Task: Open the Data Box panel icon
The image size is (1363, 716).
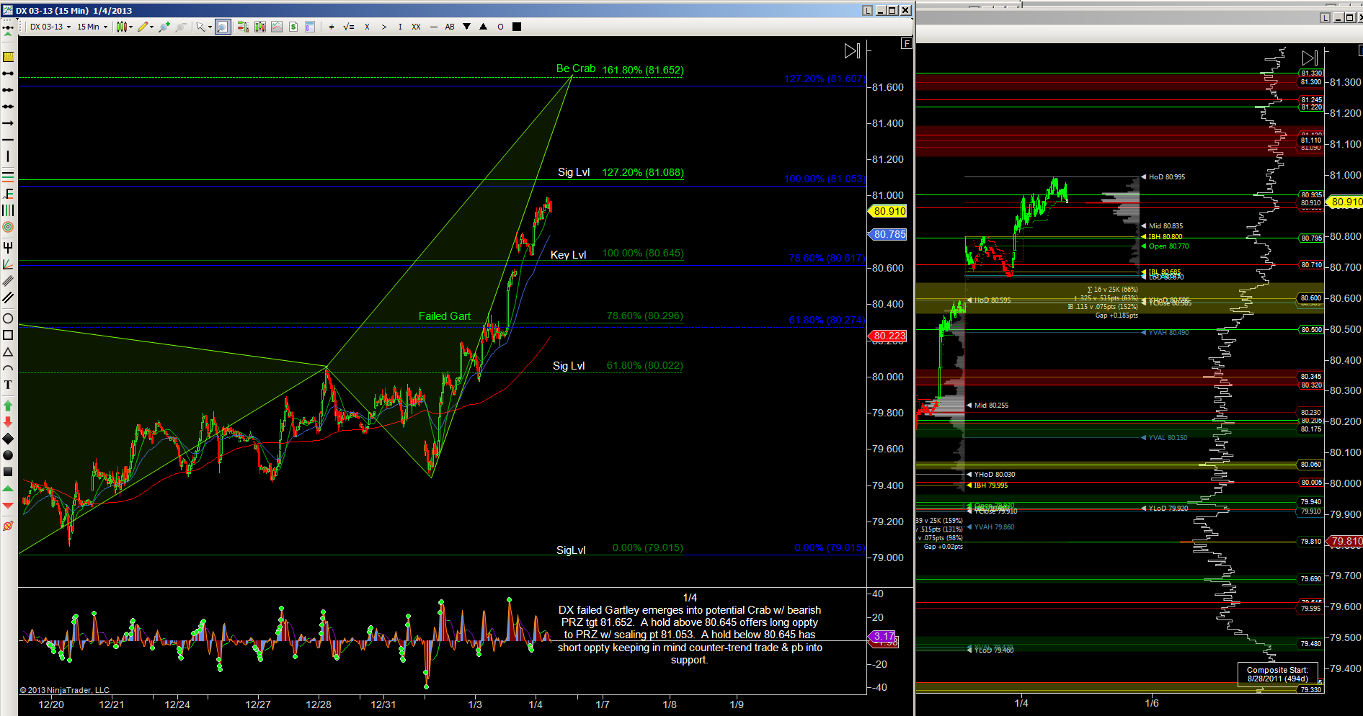Action: (x=310, y=27)
